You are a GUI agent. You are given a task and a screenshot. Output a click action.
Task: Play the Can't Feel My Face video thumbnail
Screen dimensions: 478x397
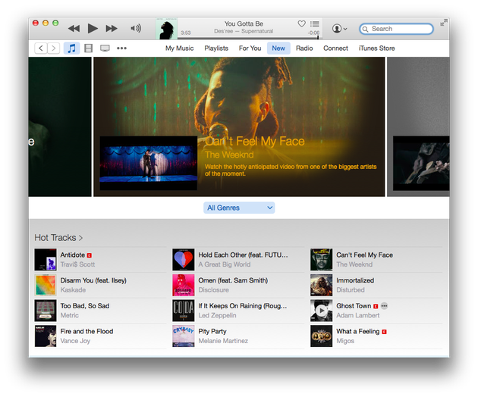[149, 163]
